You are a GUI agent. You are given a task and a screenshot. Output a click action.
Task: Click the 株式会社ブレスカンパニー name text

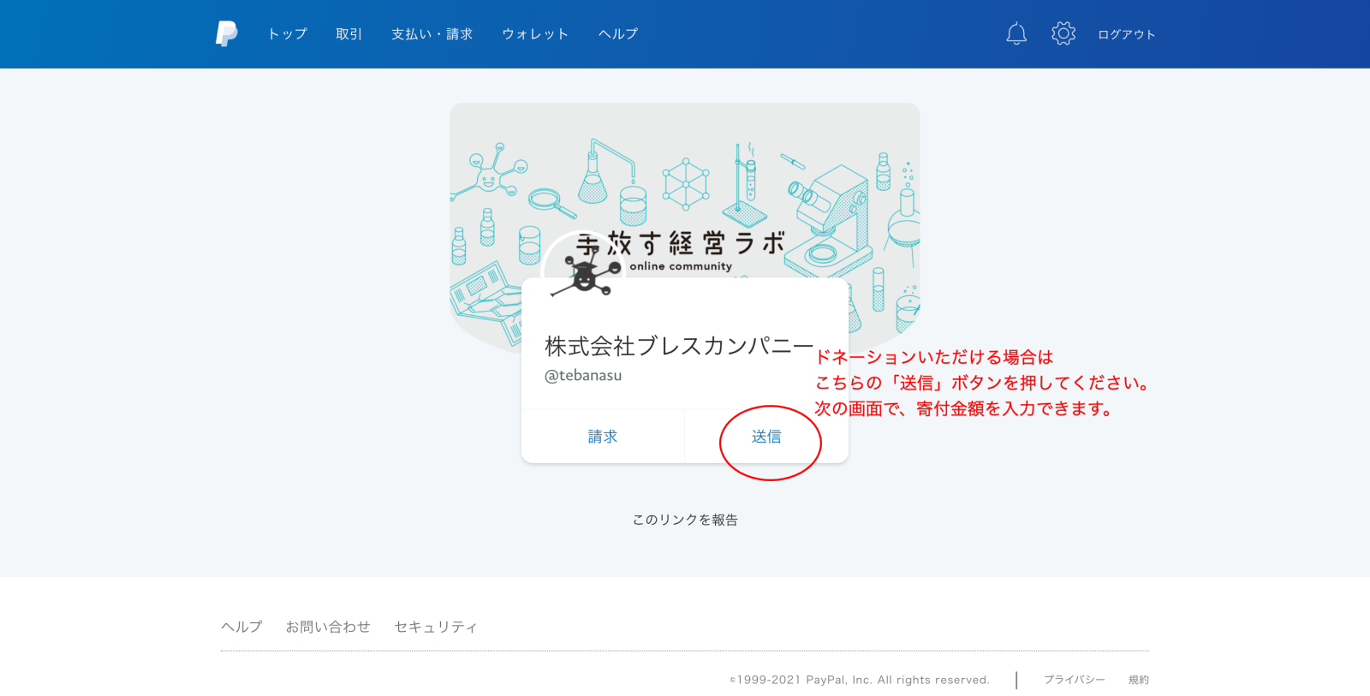coord(679,346)
